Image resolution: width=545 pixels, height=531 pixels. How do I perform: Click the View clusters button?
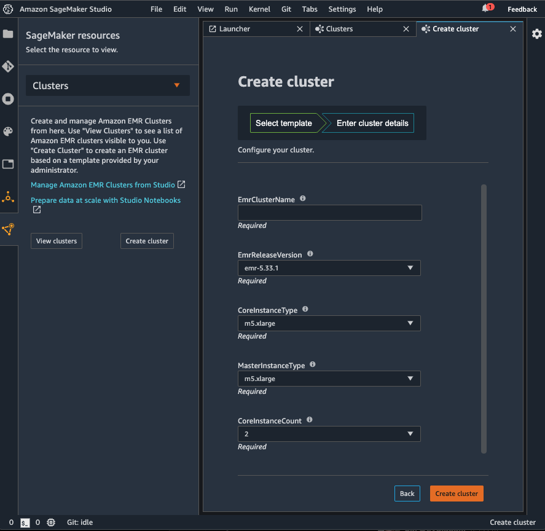click(x=57, y=241)
